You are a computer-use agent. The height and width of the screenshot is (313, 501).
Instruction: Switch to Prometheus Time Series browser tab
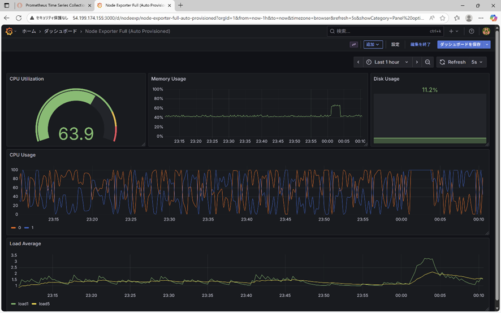click(54, 5)
